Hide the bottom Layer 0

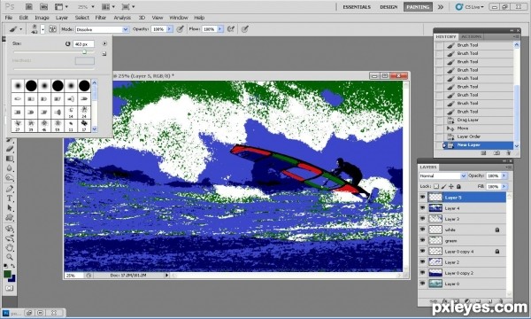pyautogui.click(x=423, y=284)
